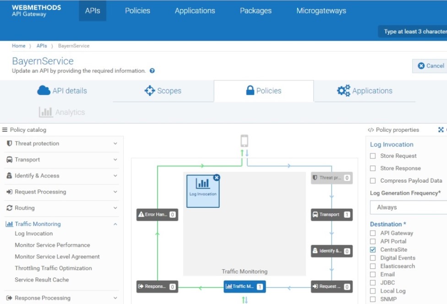Click the Response Processing icon in catalog

click(10, 298)
